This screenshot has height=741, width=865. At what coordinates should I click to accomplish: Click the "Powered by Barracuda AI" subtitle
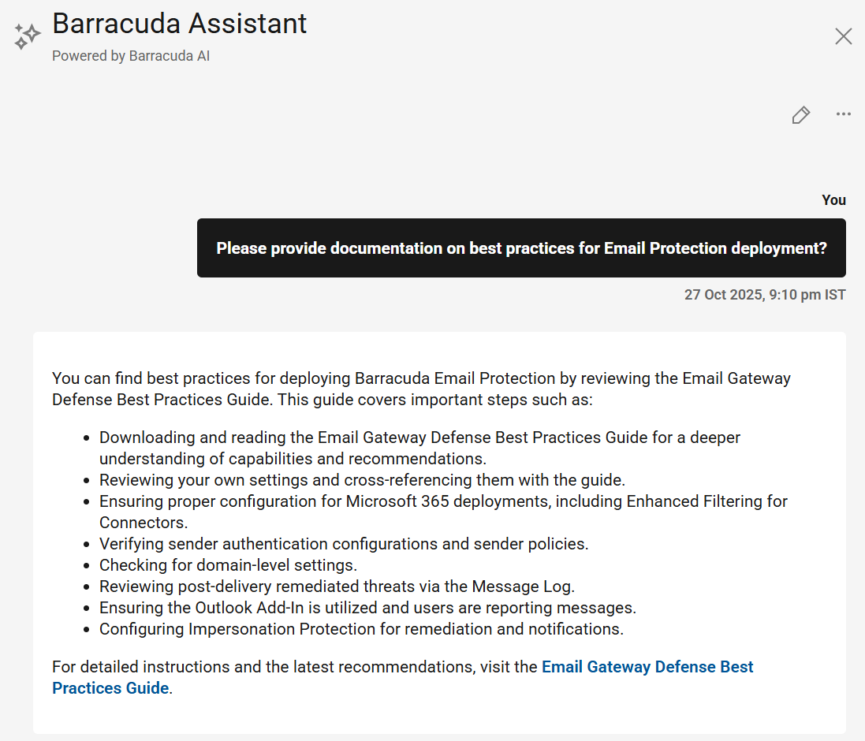point(131,56)
